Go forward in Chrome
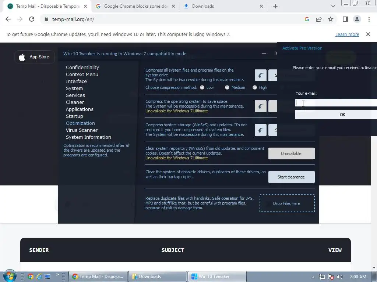 [20, 19]
